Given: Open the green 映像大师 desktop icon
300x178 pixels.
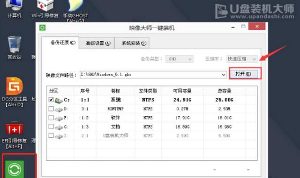Looking at the screenshot, I should coord(15,169).
